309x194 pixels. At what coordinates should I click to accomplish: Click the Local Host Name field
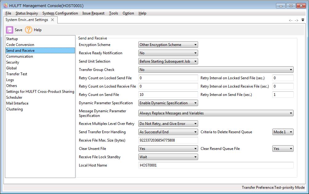tap(216, 165)
